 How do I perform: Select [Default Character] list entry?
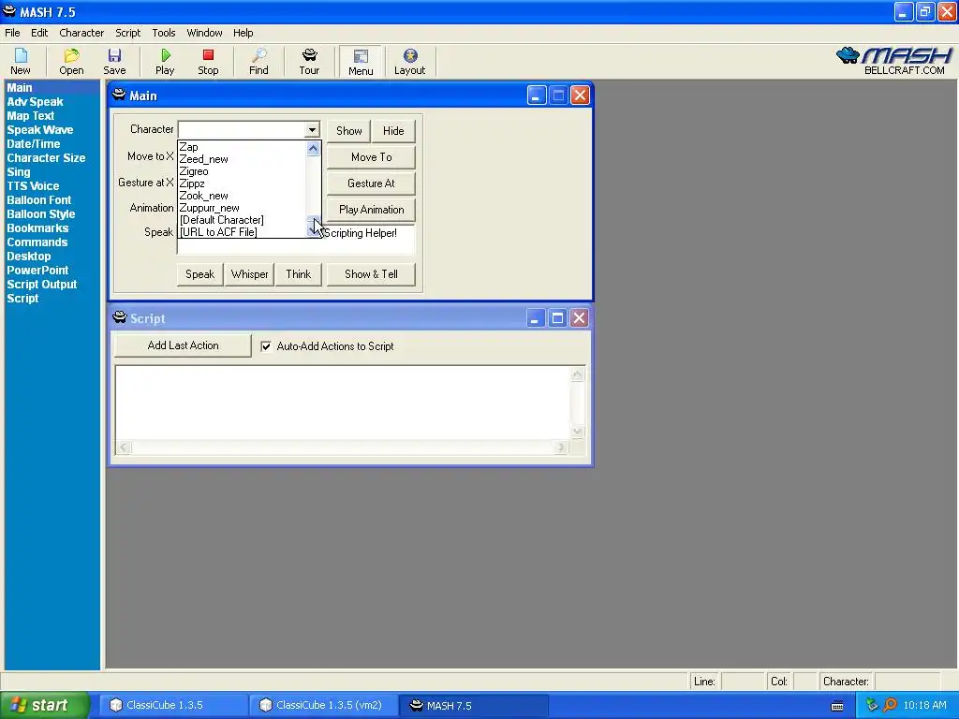pyautogui.click(x=221, y=220)
